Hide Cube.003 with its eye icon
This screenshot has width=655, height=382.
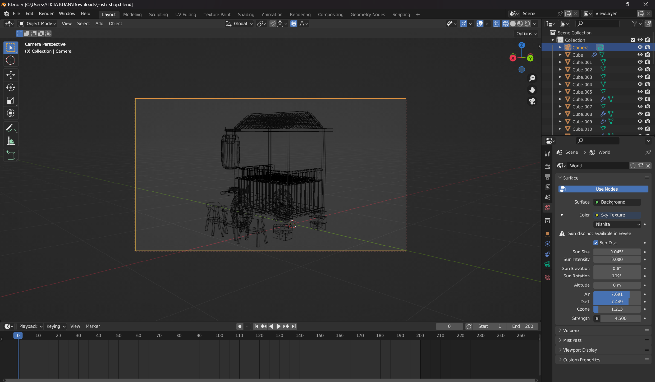(x=640, y=77)
